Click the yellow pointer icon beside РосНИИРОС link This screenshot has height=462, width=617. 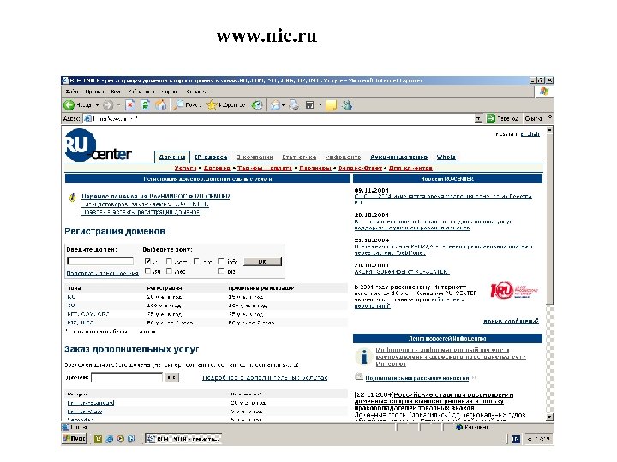click(x=72, y=197)
